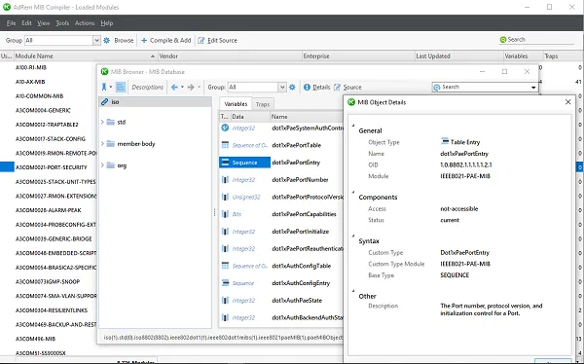Click the Browse button
The image size is (584, 364).
124,40
